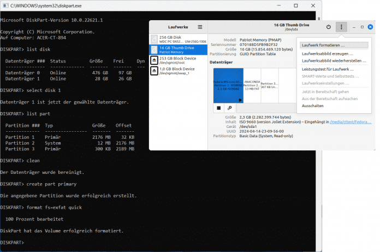The image size is (380, 252).
Task: Select the ANACONDA Partition 2 block
Action: click(252, 85)
